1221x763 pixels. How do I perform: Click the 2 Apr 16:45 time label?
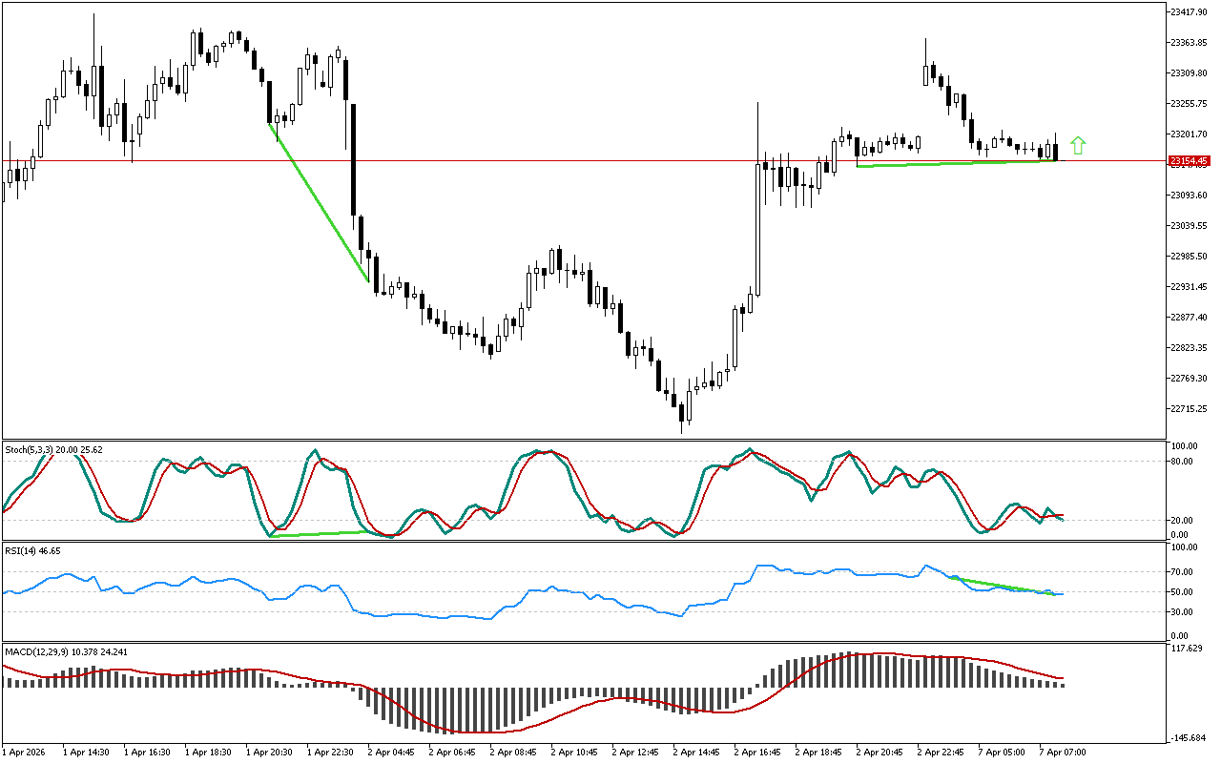[x=756, y=752]
